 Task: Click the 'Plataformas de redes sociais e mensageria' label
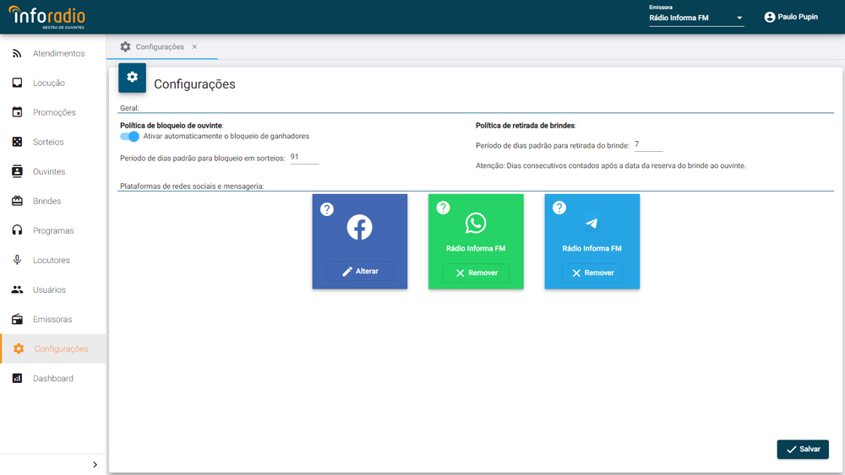pyautogui.click(x=192, y=186)
